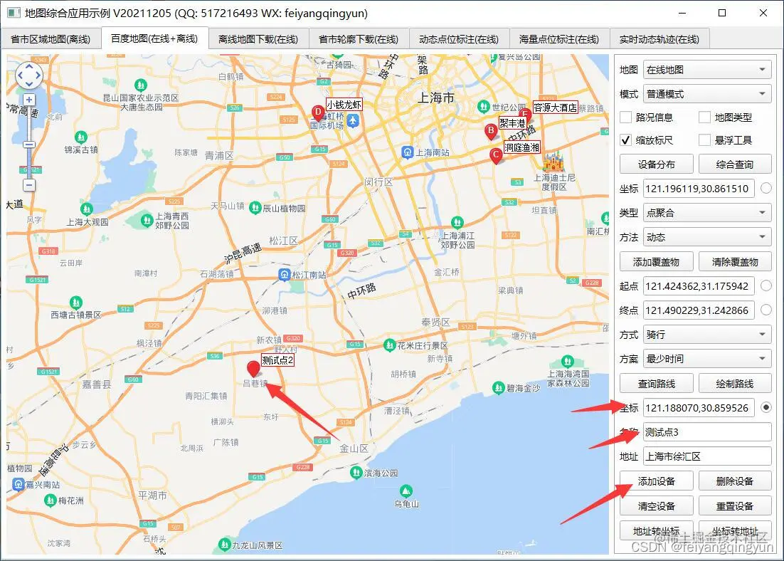This screenshot has height=561, width=784.
Task: Select radio button beside 121.188070 coordinate field
Action: click(x=766, y=407)
